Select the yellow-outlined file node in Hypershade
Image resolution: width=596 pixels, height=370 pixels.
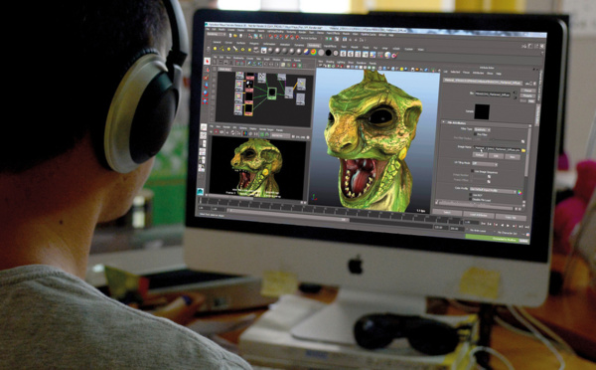(248, 109)
